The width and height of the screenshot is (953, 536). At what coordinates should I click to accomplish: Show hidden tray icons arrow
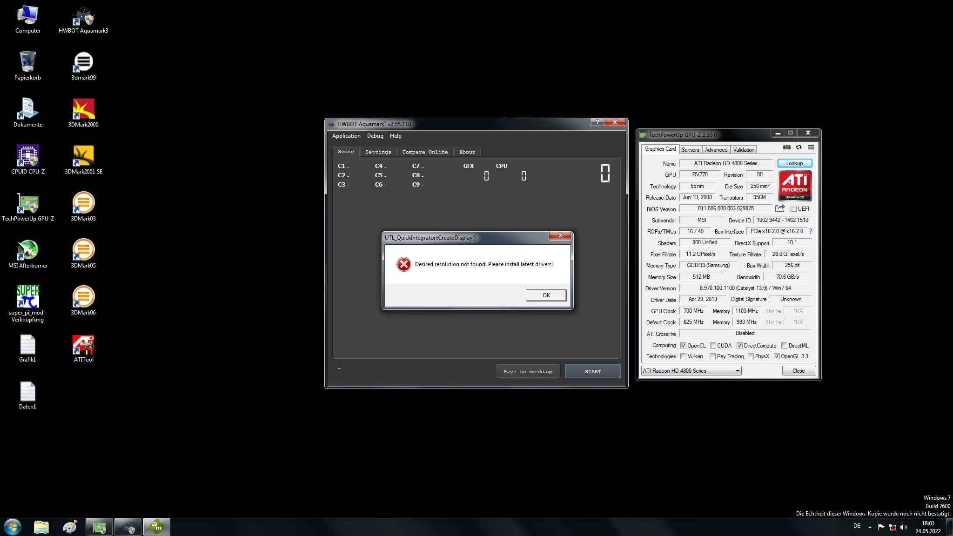click(x=870, y=527)
